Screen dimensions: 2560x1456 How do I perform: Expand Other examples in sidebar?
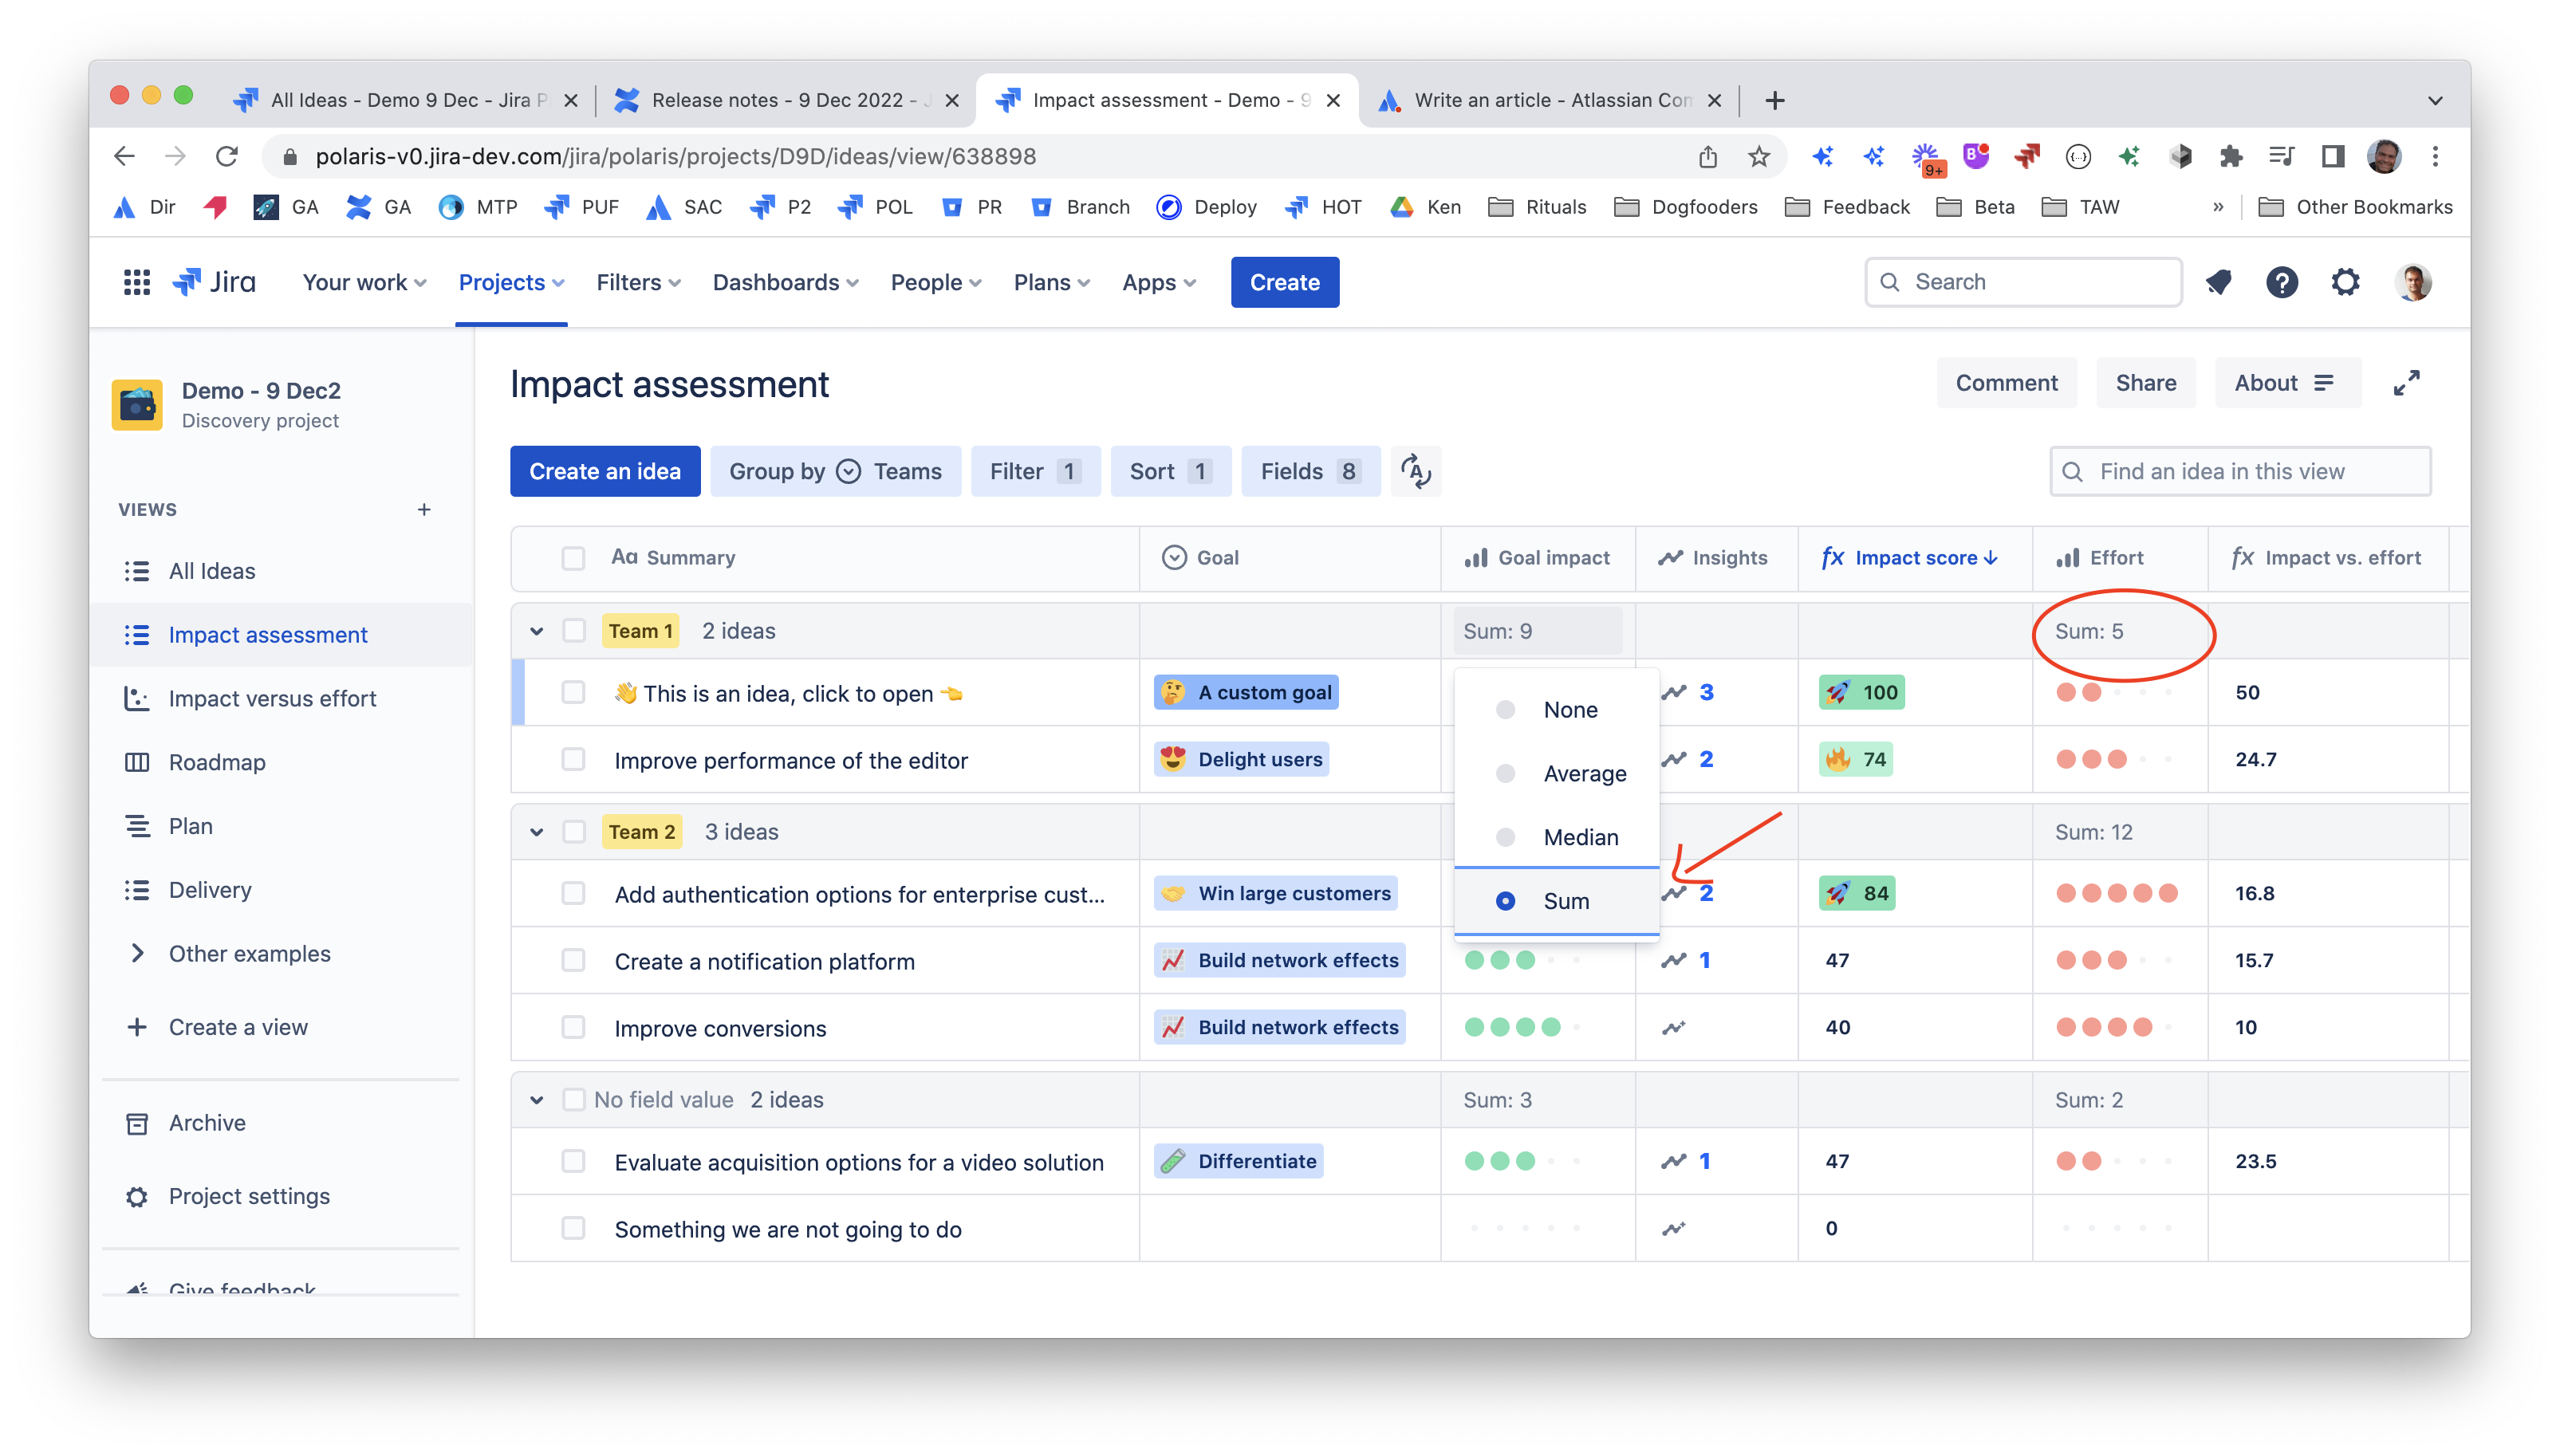coord(137,954)
